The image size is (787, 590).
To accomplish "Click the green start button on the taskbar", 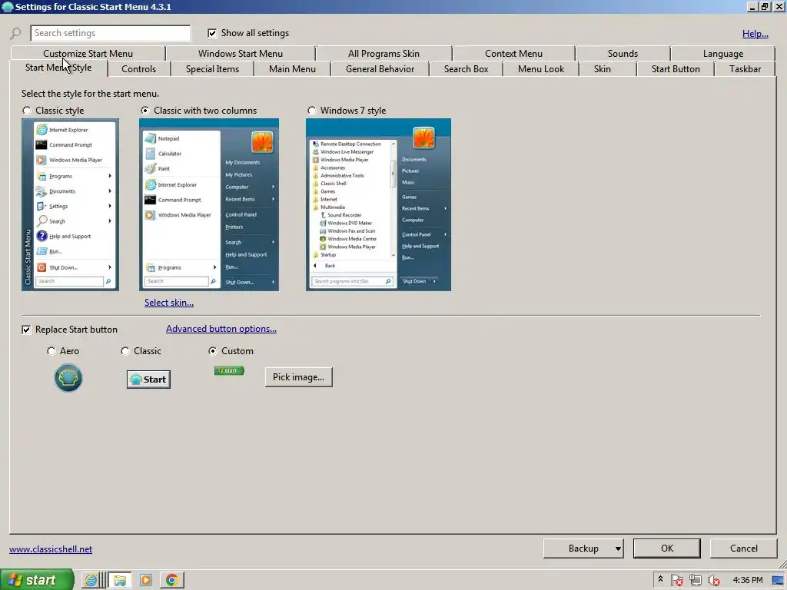I will [x=37, y=580].
